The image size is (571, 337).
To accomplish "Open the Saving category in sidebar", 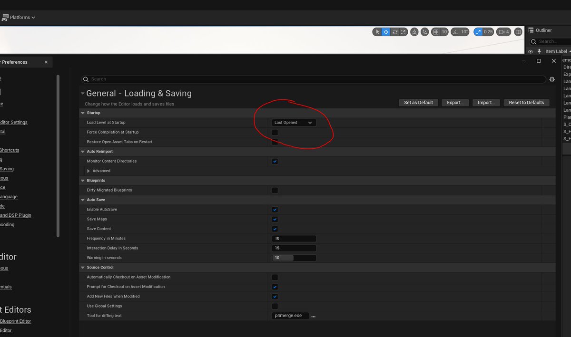I will 7,169.
